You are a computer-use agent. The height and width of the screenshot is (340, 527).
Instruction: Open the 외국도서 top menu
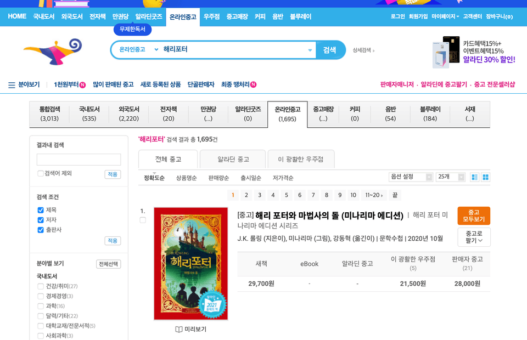tap(72, 16)
